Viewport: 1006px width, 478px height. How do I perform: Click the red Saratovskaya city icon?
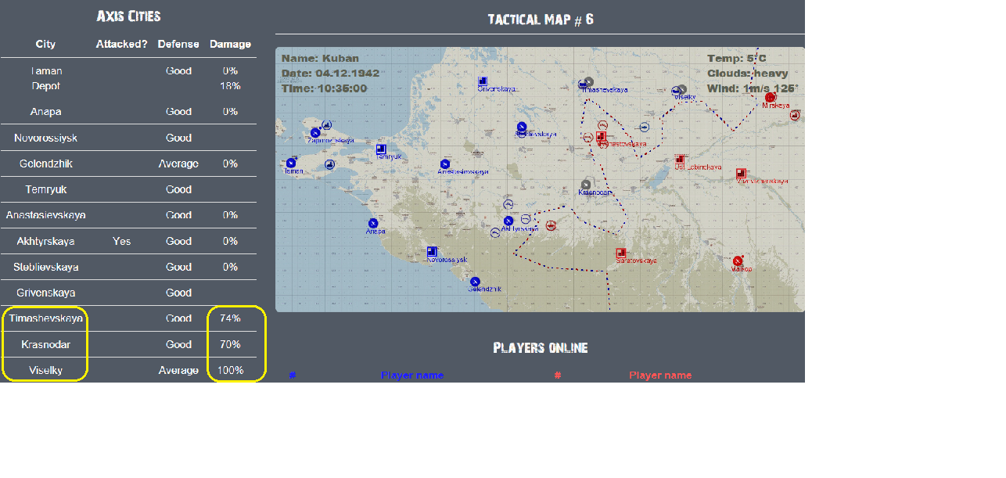(x=621, y=253)
